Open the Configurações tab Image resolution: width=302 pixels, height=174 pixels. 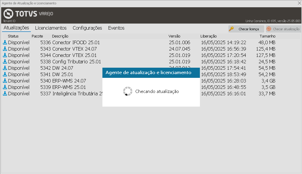[87, 28]
